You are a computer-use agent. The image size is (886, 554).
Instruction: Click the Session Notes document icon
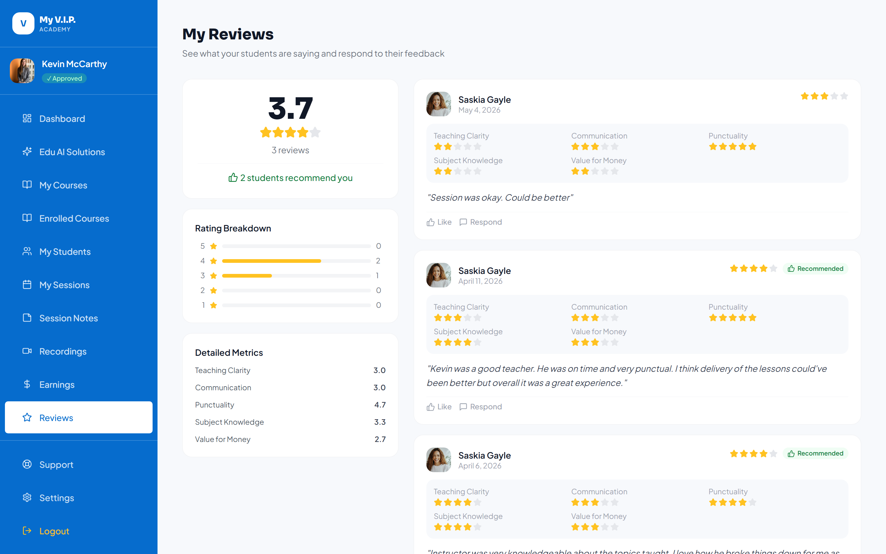point(27,318)
